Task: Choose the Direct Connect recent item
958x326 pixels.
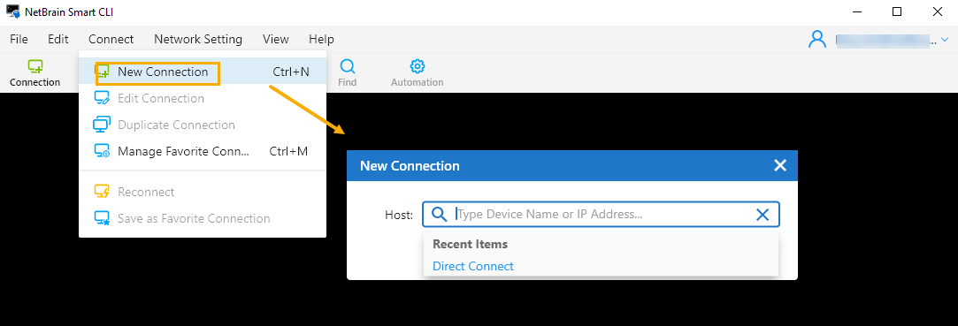Action: pos(473,266)
